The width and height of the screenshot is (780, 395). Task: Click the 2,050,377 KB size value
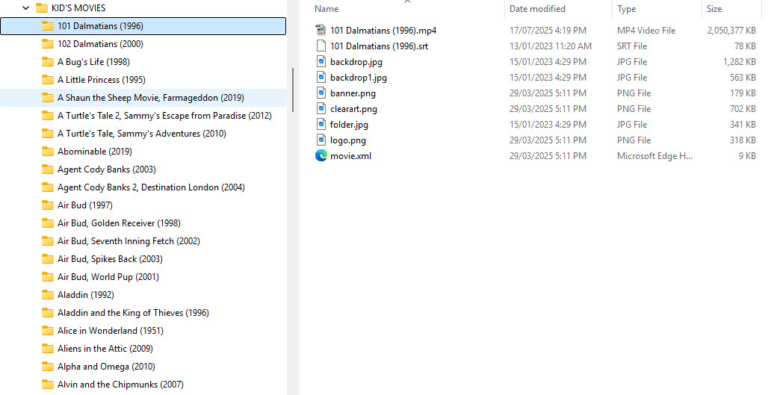tap(731, 31)
